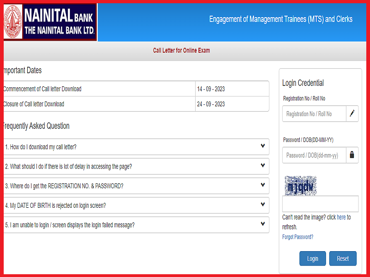Click 'Commencement of Call letter Download' cell

(99, 89)
